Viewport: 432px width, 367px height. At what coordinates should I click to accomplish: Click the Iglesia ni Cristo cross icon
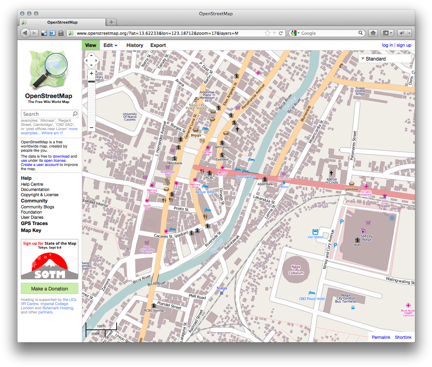click(x=331, y=173)
